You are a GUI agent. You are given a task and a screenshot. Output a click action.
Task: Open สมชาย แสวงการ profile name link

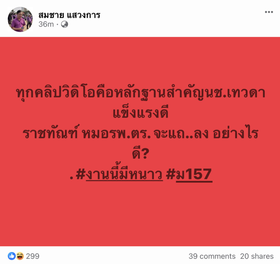tap(69, 15)
